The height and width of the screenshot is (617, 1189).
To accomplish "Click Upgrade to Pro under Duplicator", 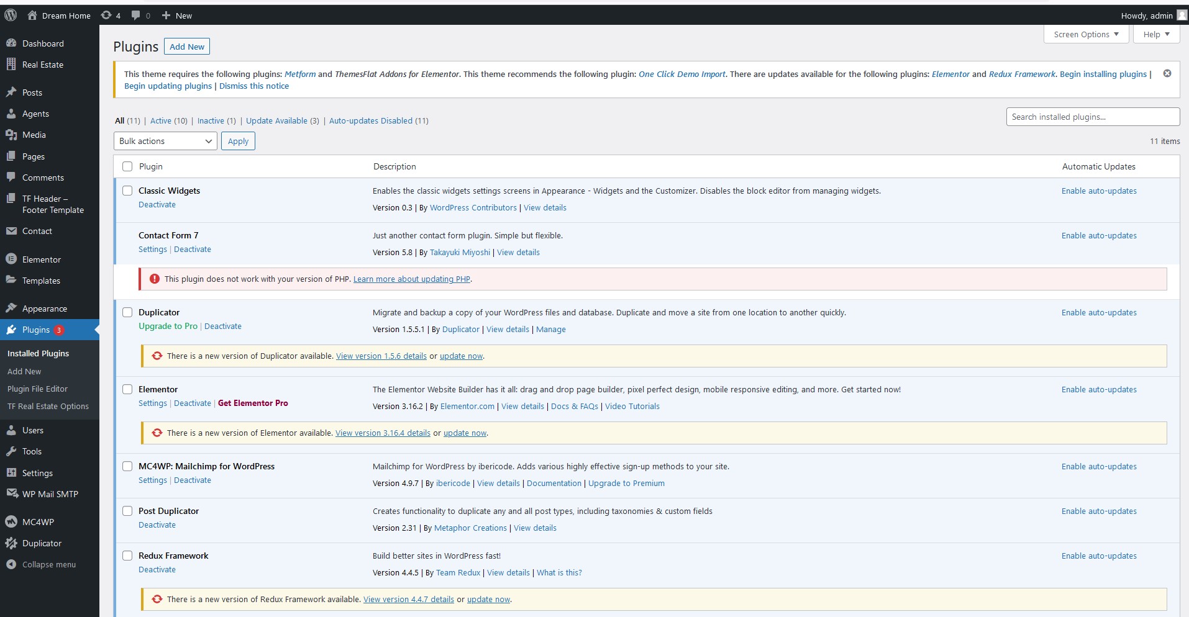I will coord(168,327).
